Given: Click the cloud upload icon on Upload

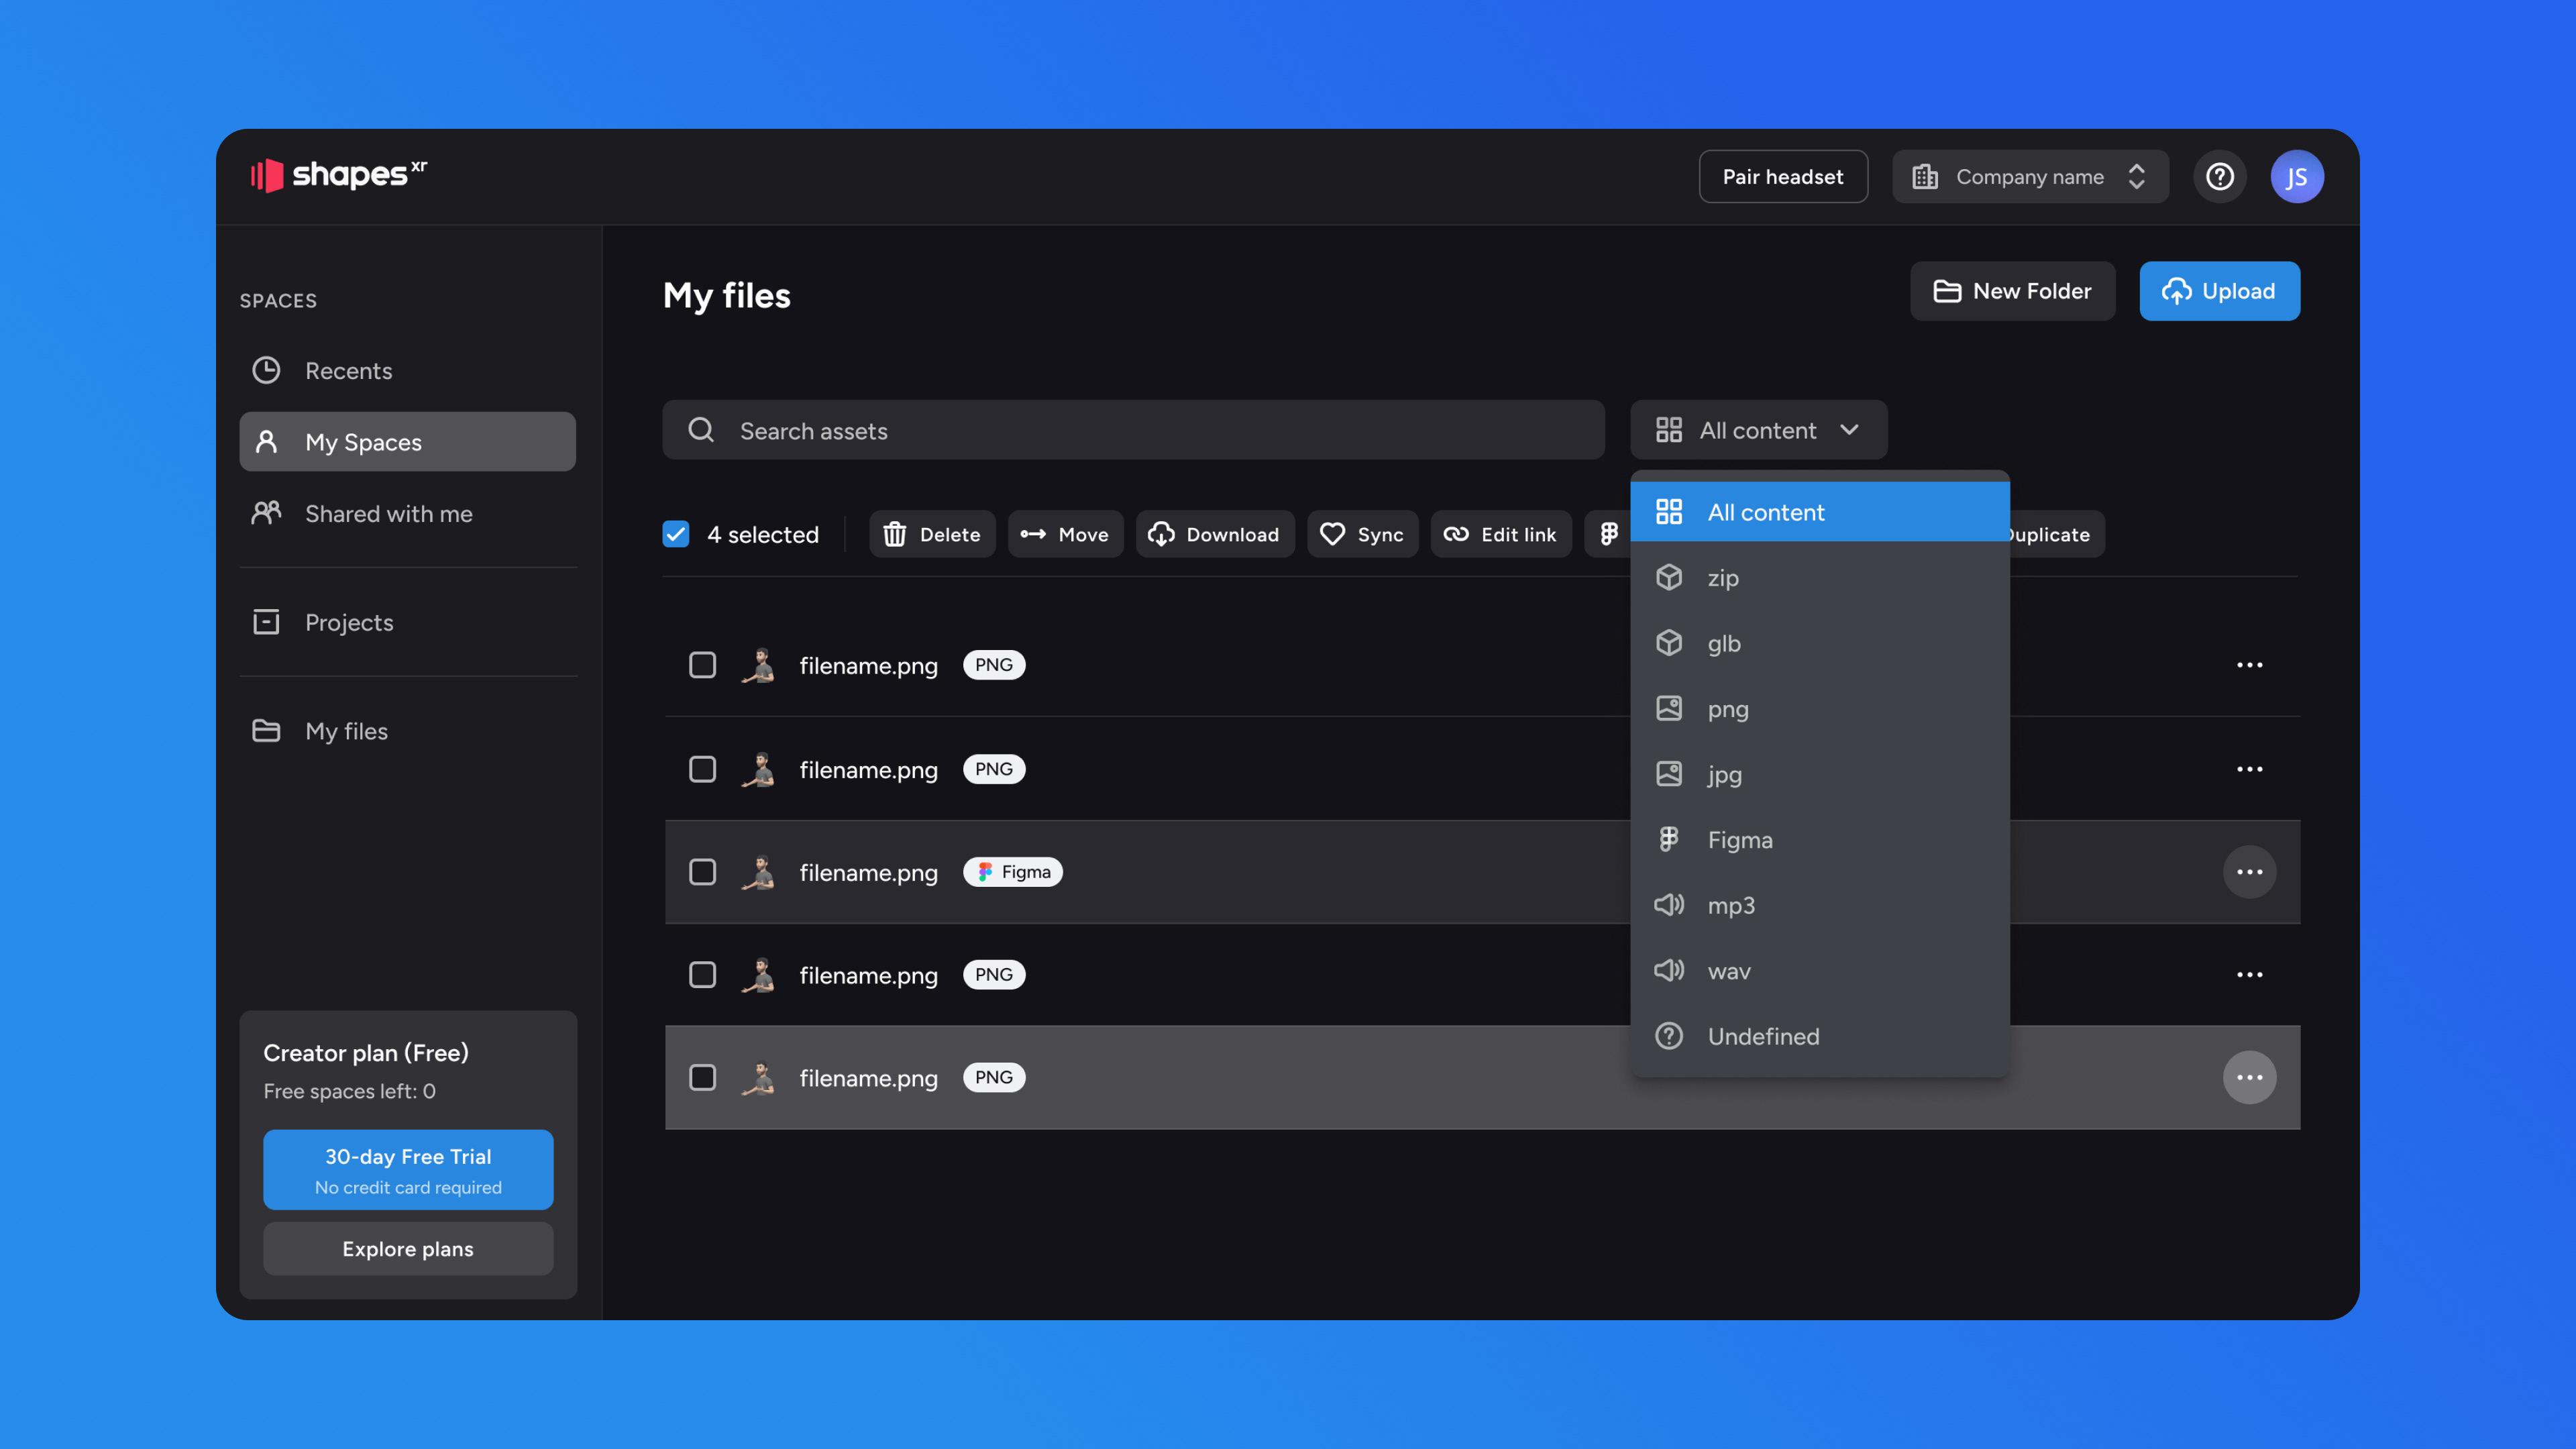Looking at the screenshot, I should 2177,291.
